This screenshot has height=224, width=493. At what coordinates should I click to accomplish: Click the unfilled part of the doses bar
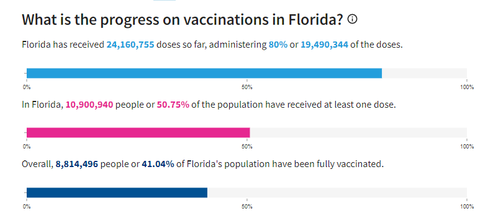tap(424, 73)
